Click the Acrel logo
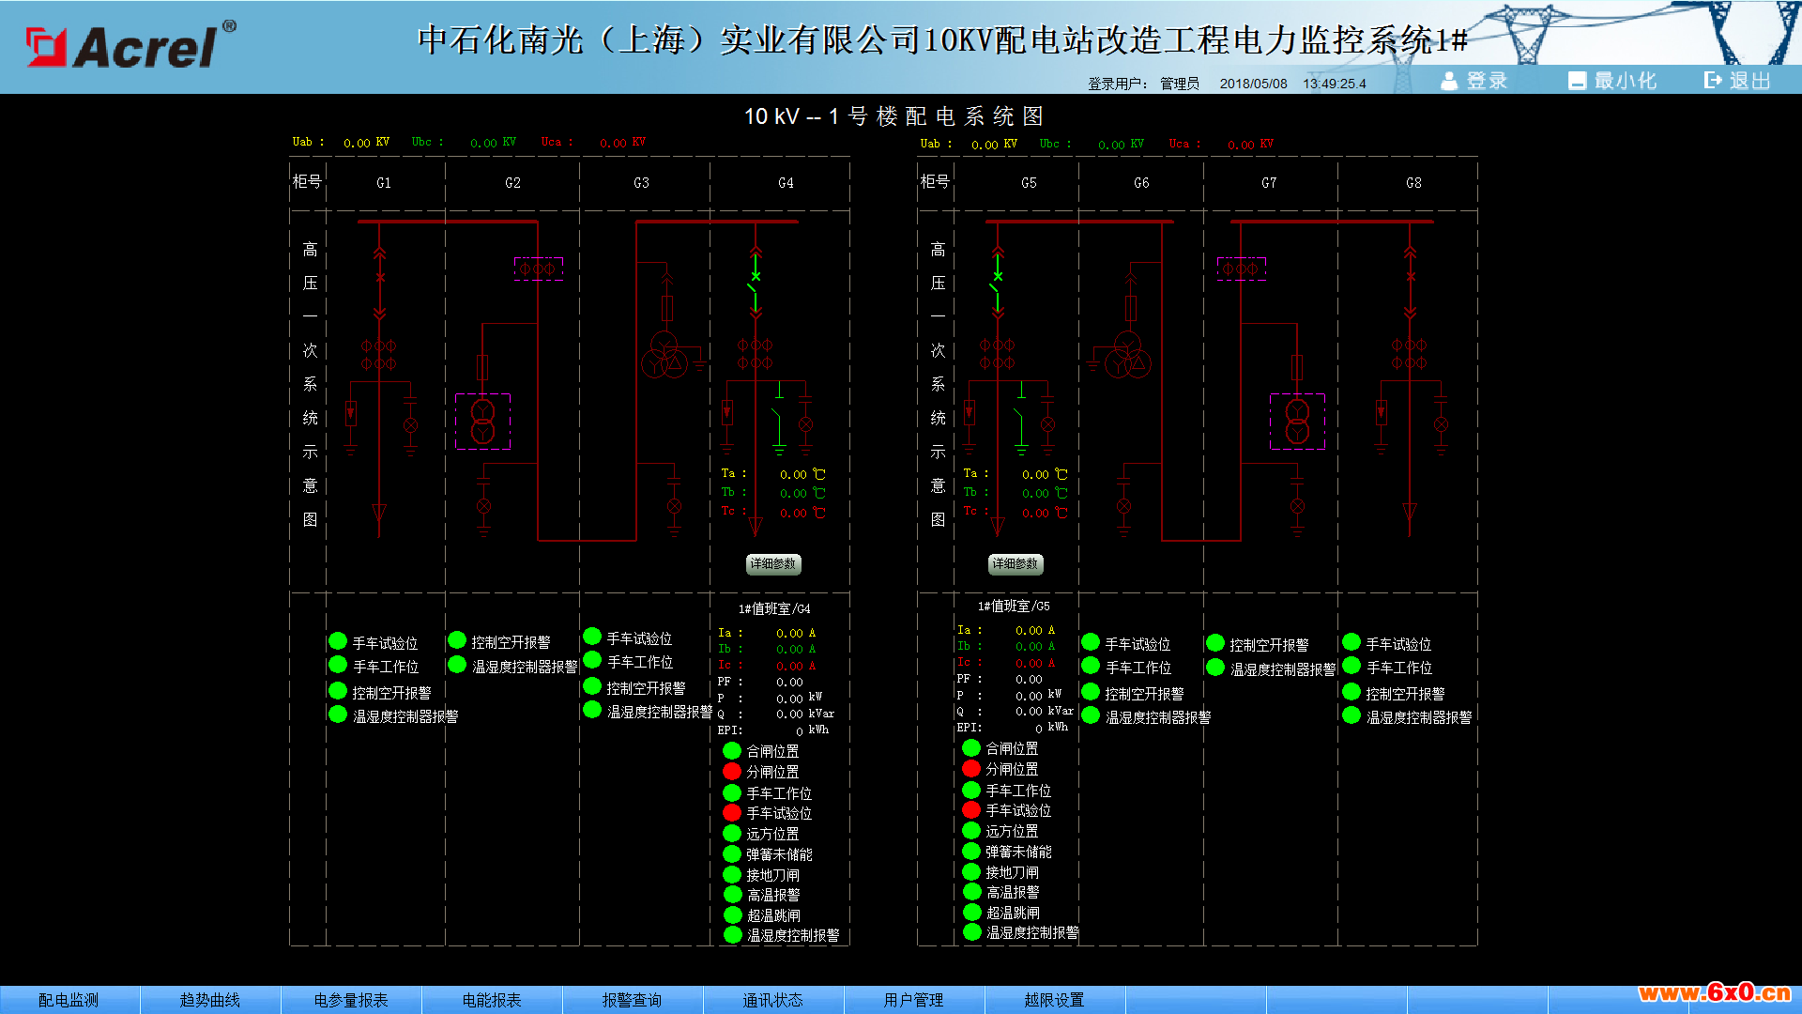 tap(130, 45)
